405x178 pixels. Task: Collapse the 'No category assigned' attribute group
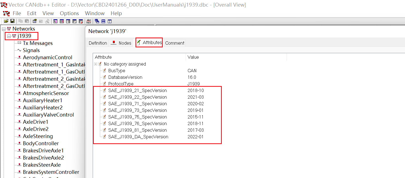click(x=95, y=64)
